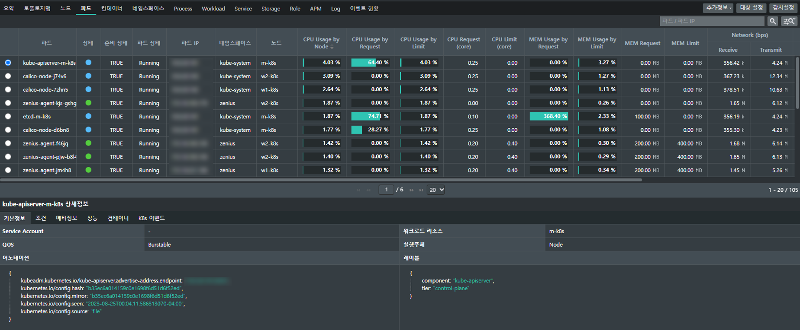Switch to the 노드 tab

click(65, 8)
